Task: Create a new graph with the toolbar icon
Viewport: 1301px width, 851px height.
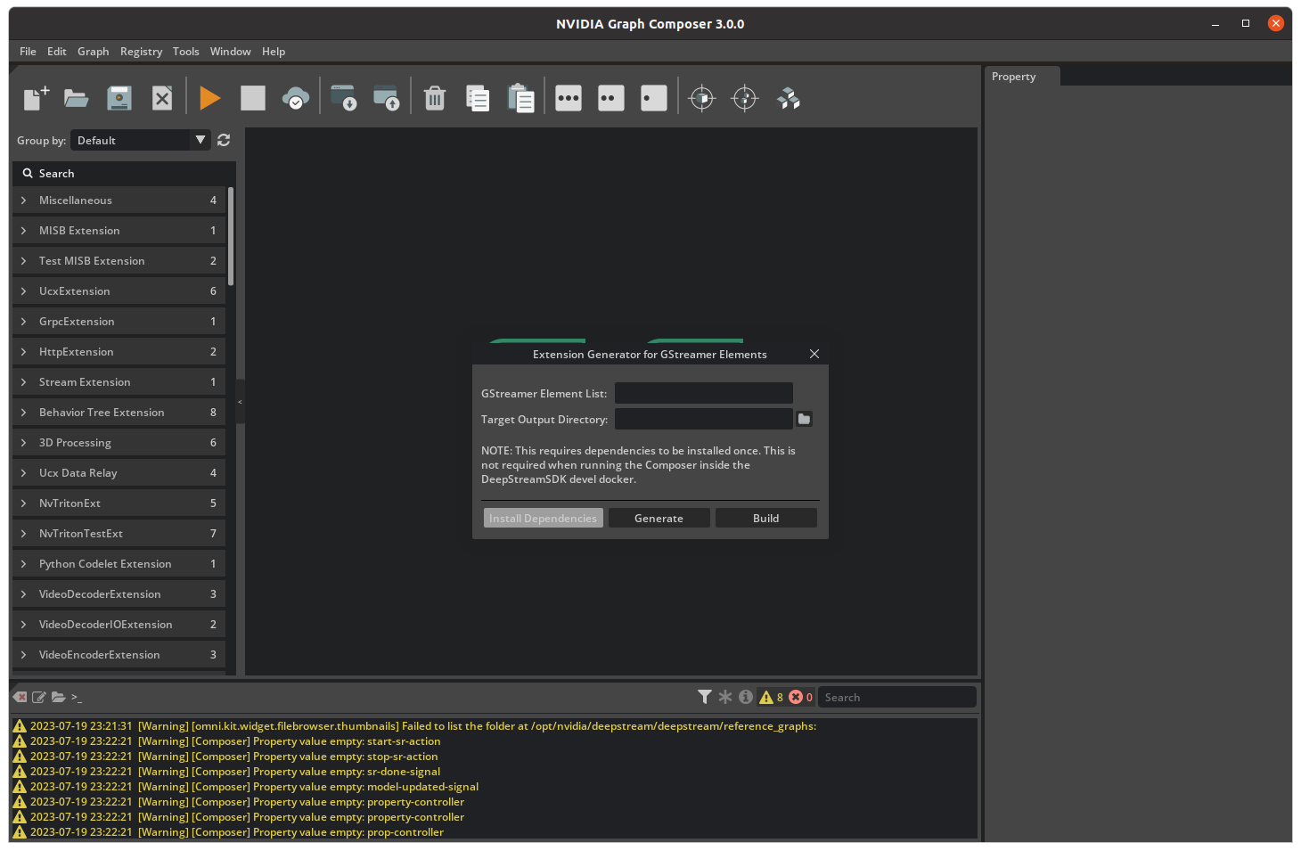Action: 36,98
